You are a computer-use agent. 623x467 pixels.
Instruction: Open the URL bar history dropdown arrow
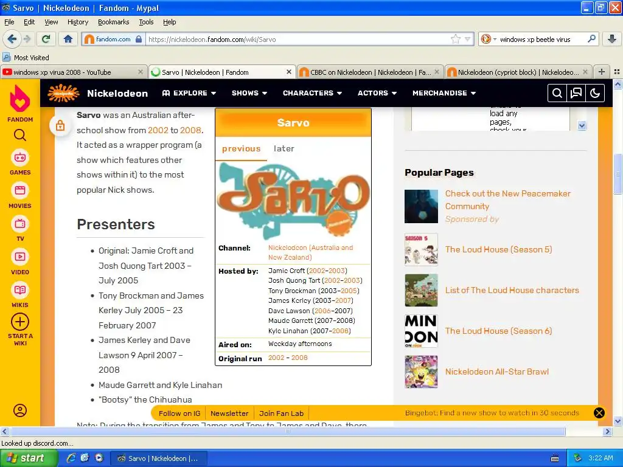point(468,39)
